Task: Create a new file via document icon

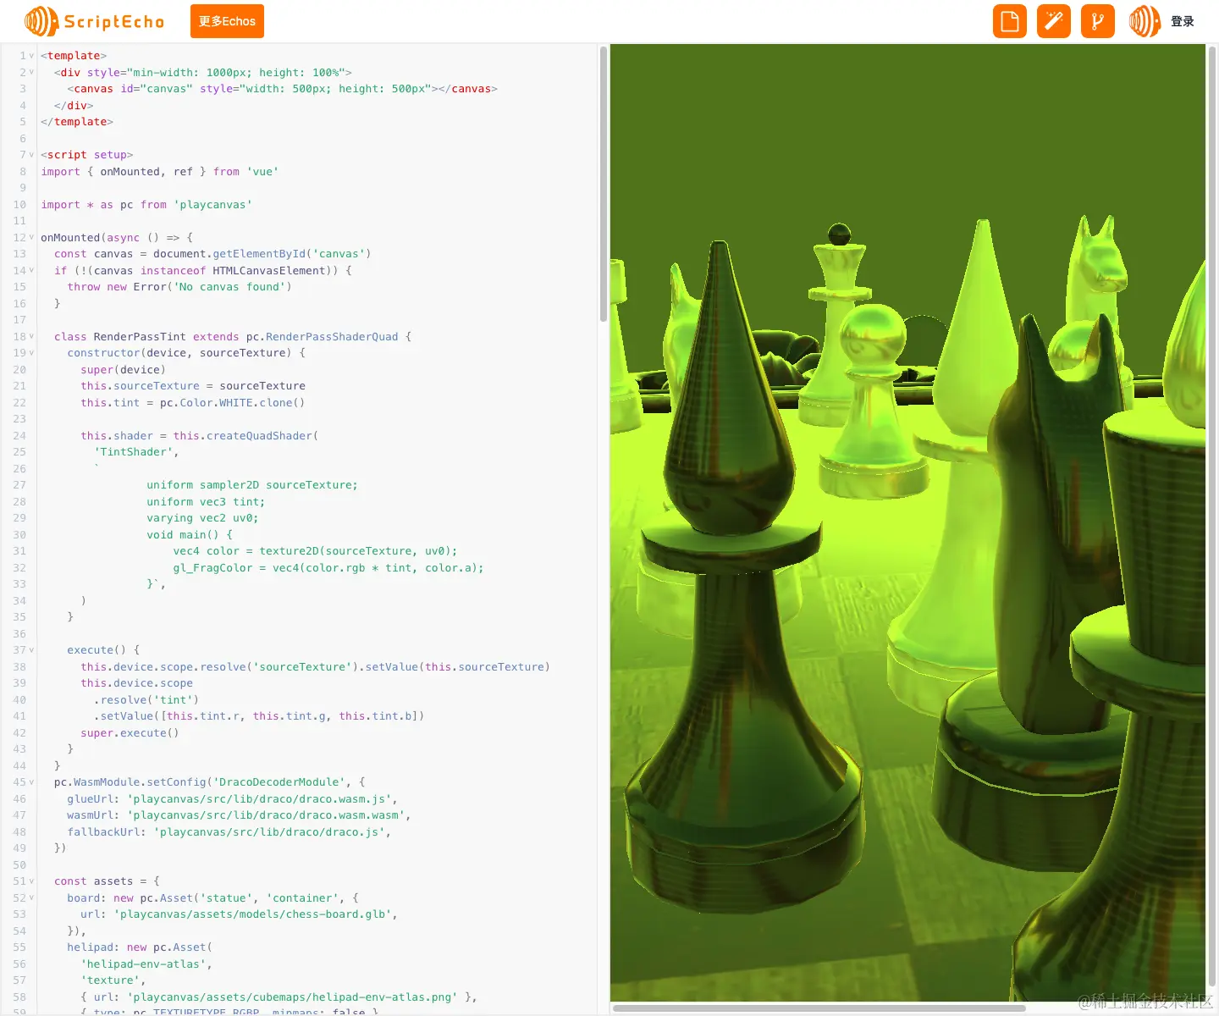Action: point(1010,21)
